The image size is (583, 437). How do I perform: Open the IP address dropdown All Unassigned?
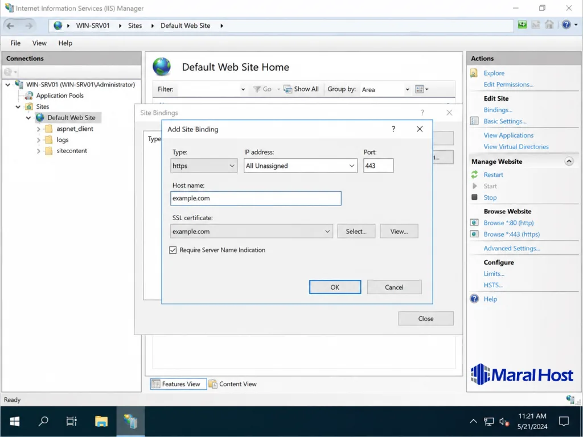301,166
